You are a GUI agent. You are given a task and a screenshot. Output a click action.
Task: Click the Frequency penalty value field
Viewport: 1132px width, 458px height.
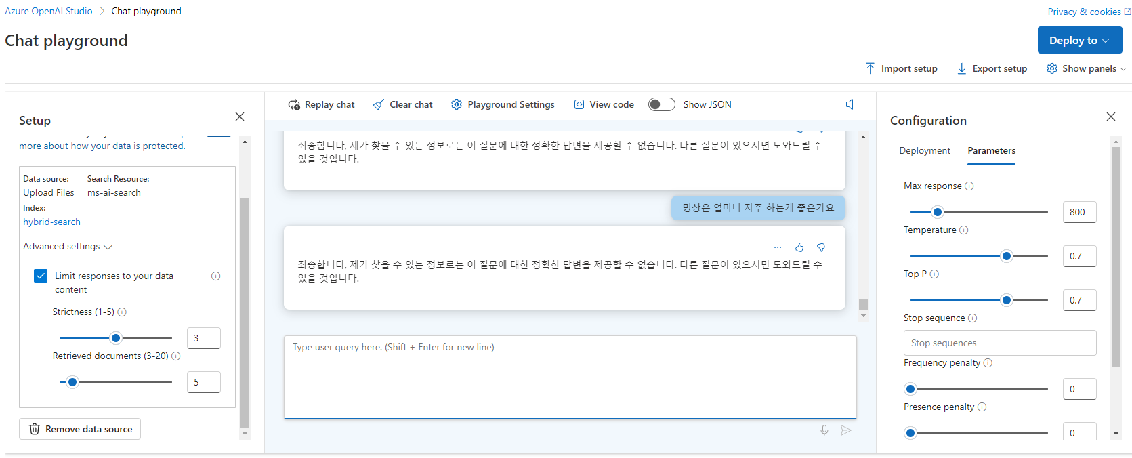(1079, 389)
